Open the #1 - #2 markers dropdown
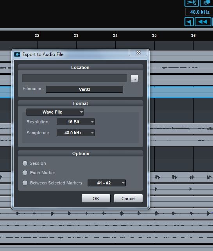This screenshot has width=213, height=251. pyautogui.click(x=107, y=183)
